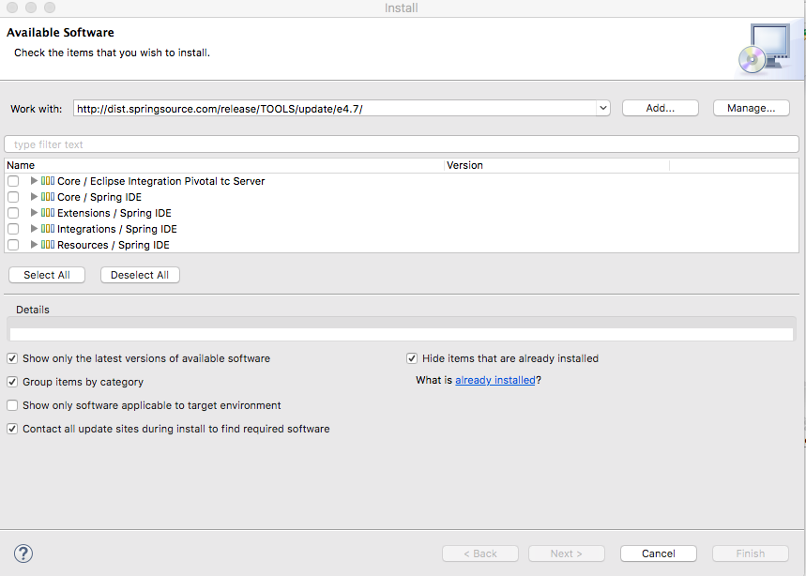Toggle Hide items that are already installed
The width and height of the screenshot is (806, 576).
(x=412, y=358)
